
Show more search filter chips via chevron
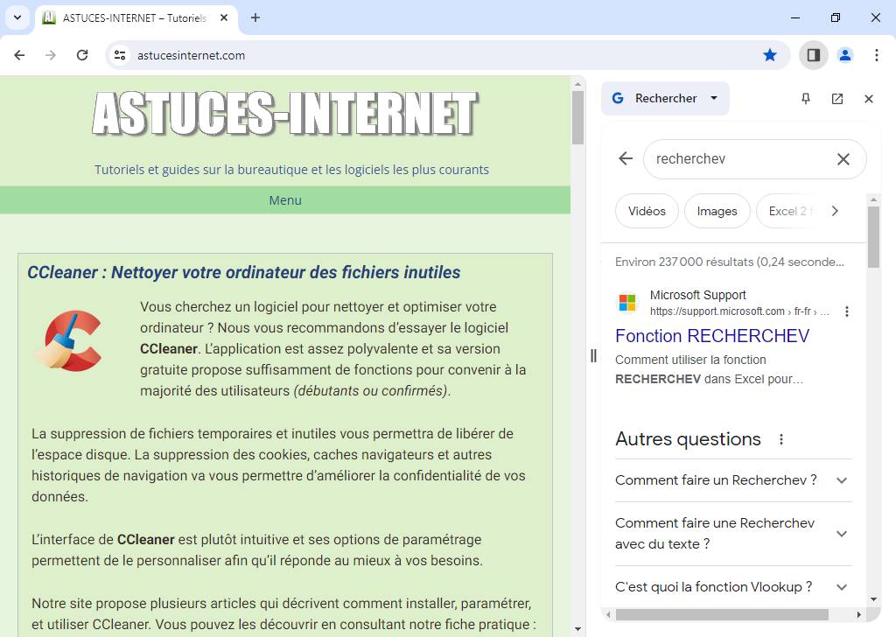pos(835,211)
